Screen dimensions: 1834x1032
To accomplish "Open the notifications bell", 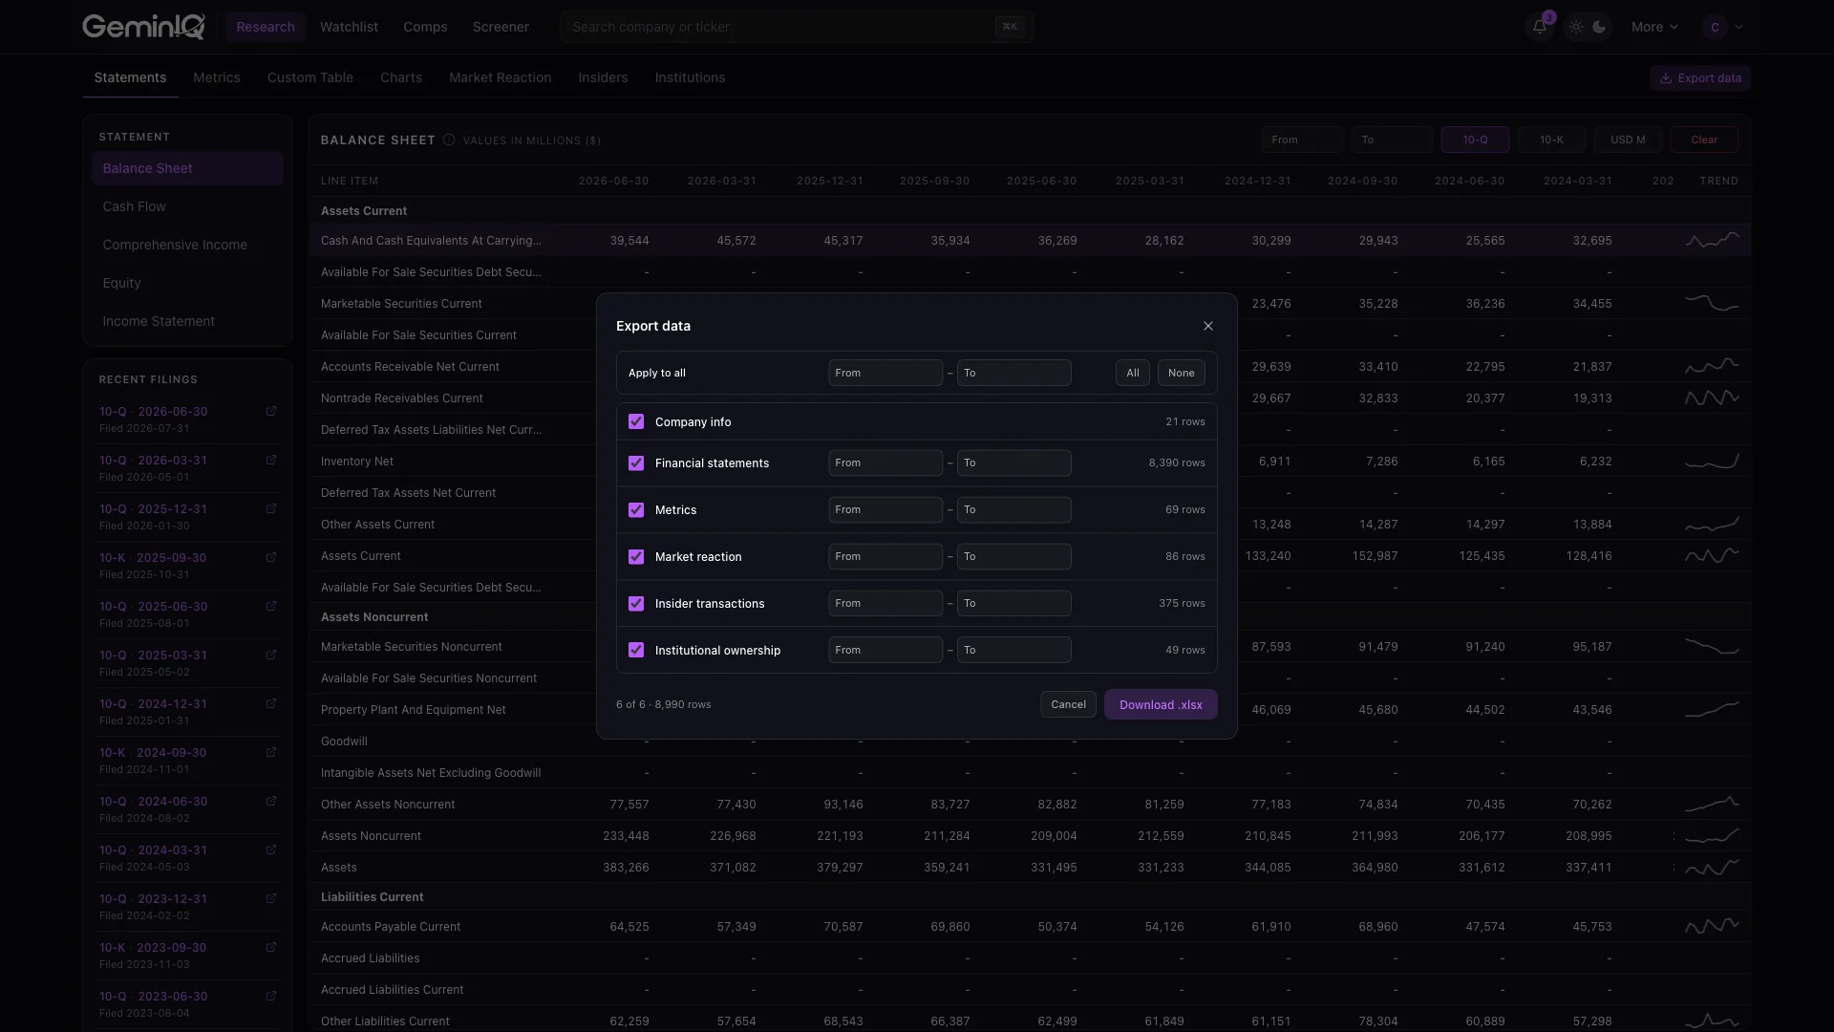I will pyautogui.click(x=1539, y=27).
